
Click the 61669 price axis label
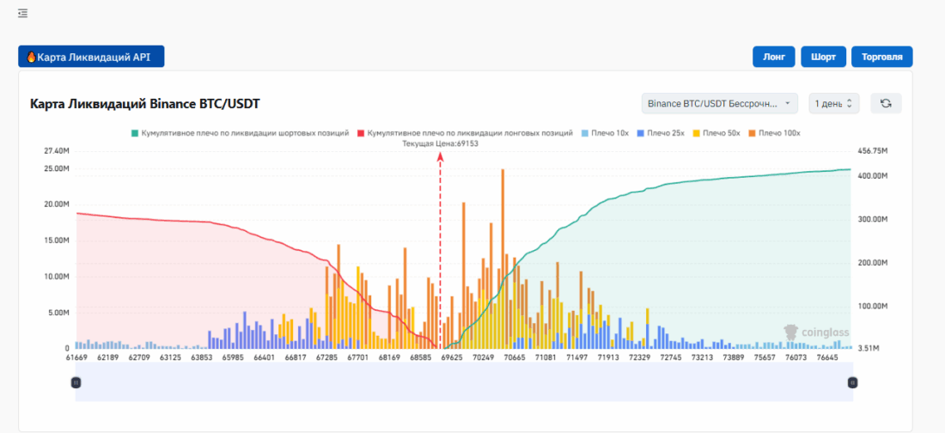76,357
